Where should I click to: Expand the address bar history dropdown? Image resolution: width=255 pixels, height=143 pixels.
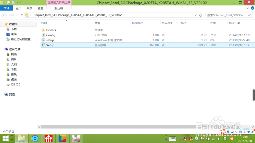196,15
